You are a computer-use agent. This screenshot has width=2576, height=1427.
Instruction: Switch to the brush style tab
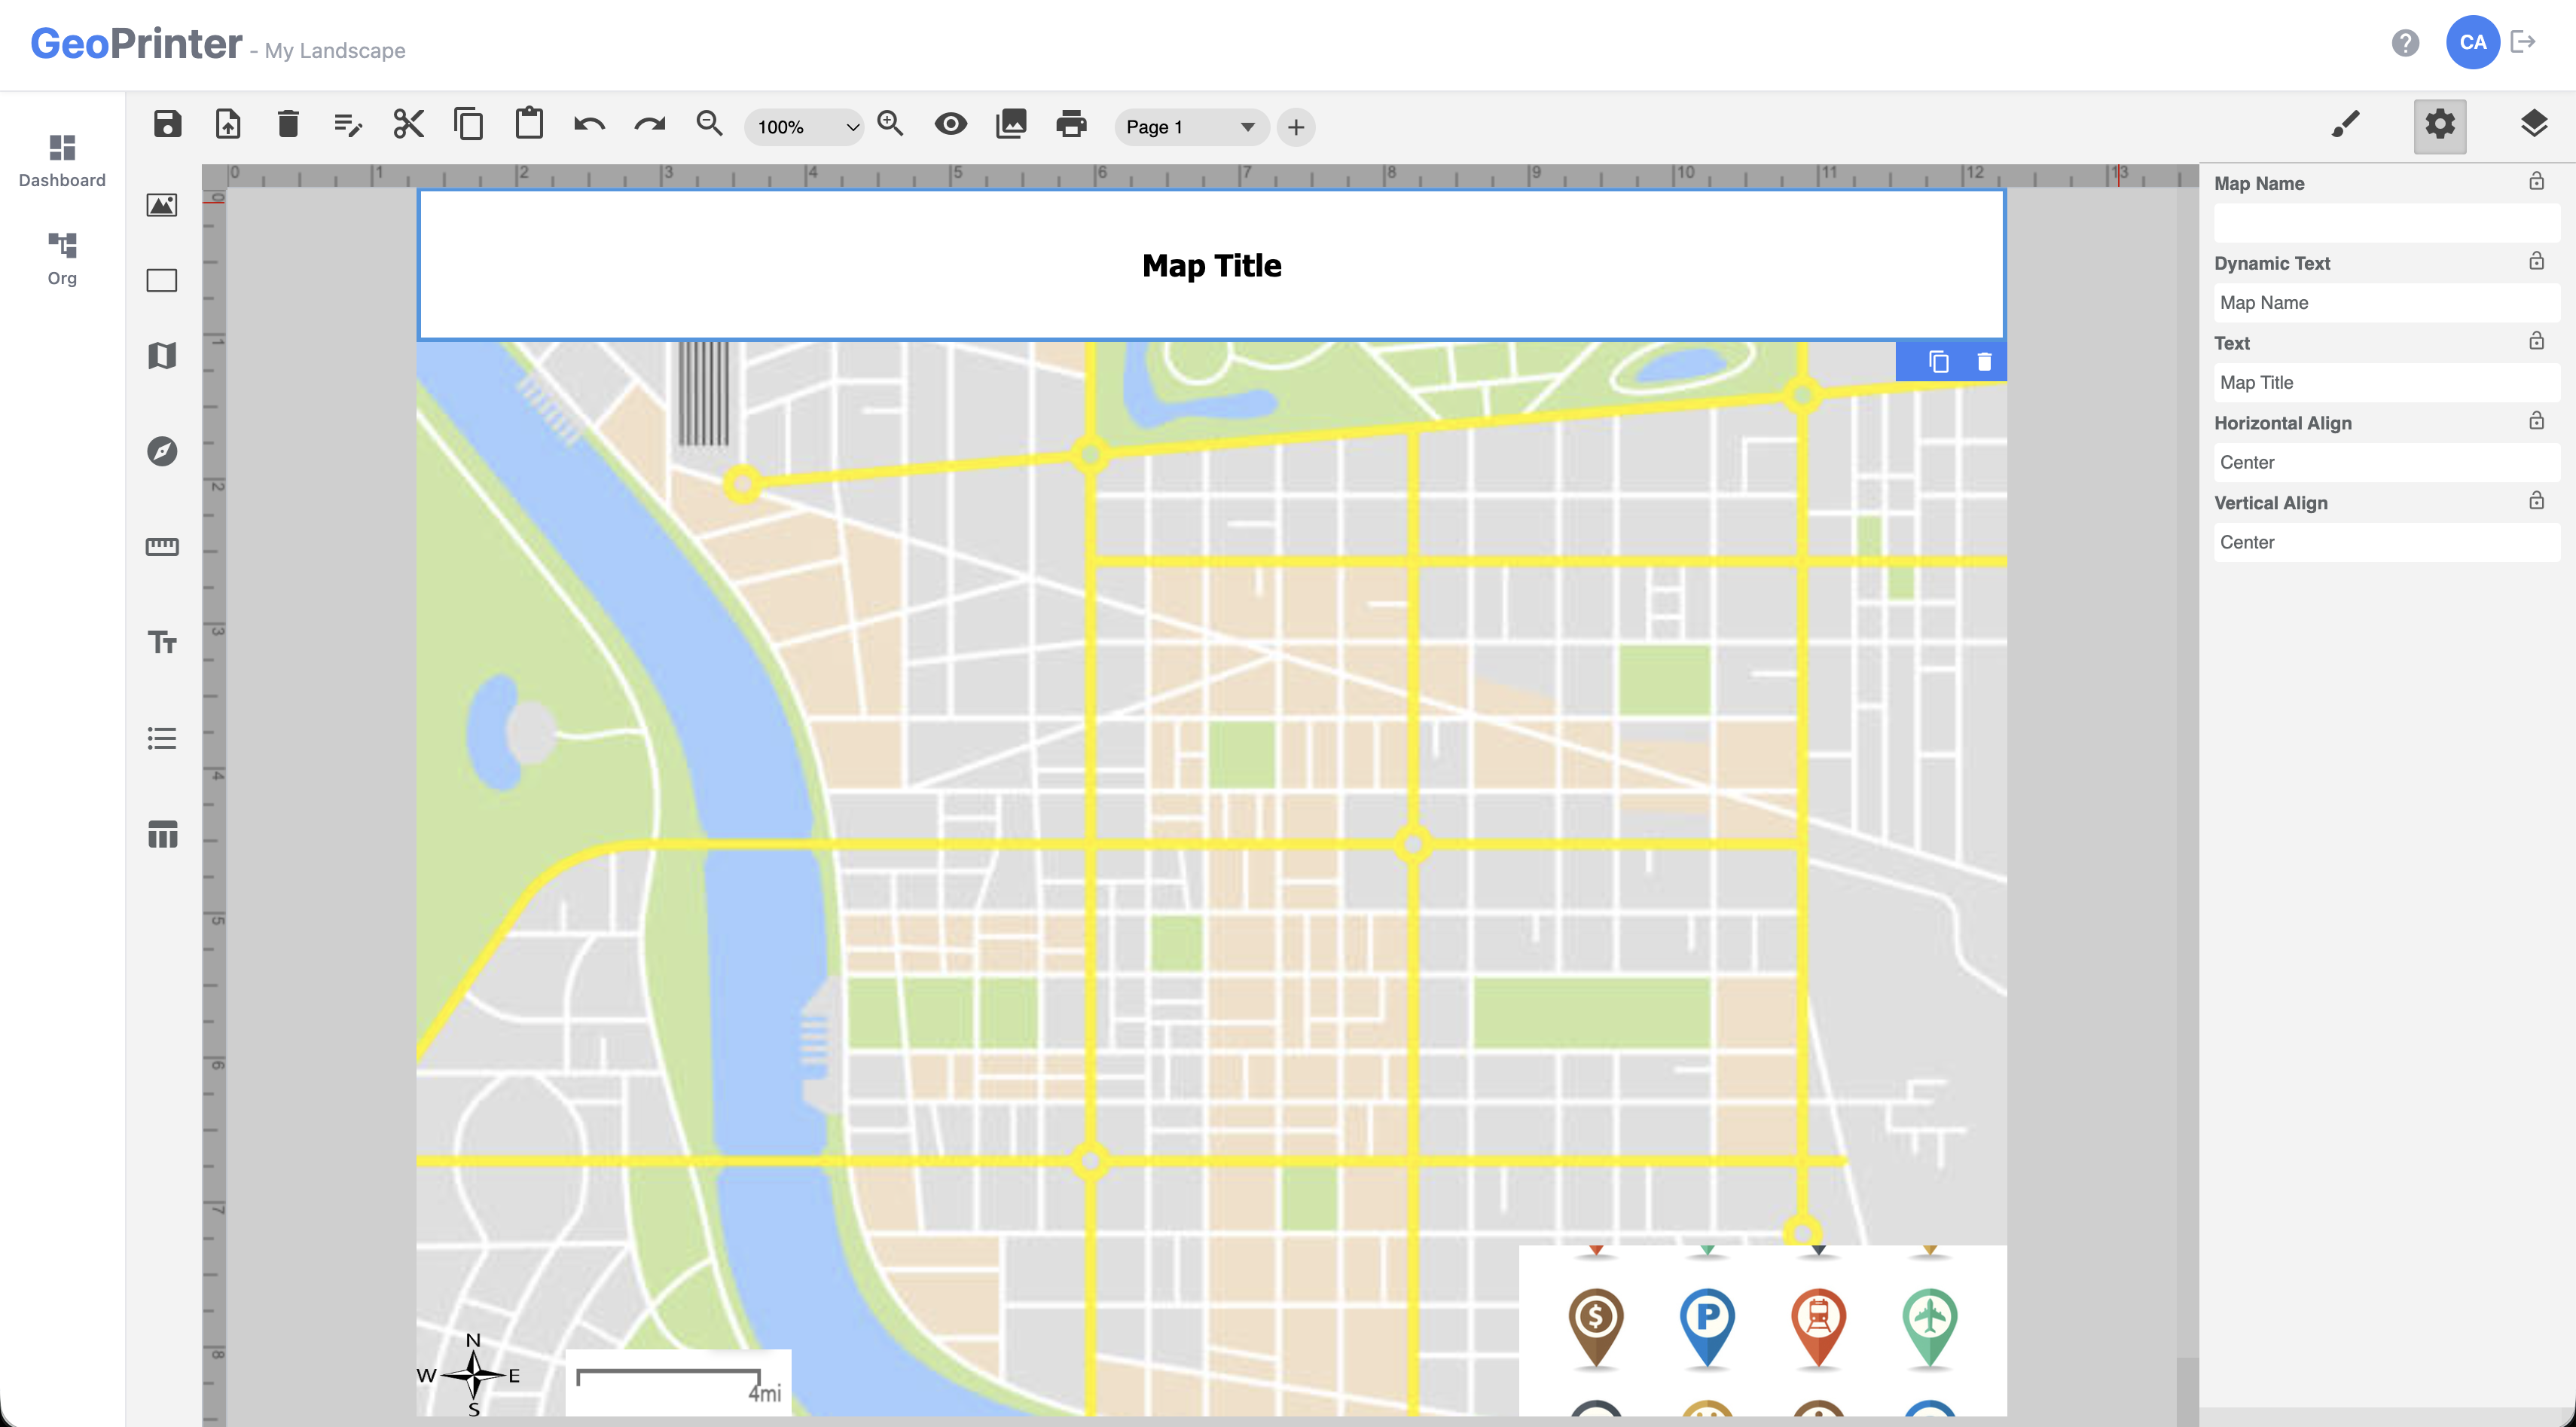pyautogui.click(x=2346, y=125)
